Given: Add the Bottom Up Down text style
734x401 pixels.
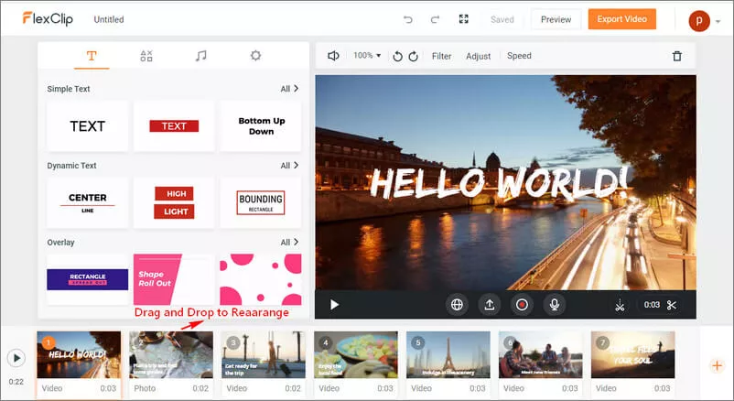Looking at the screenshot, I should coord(261,126).
